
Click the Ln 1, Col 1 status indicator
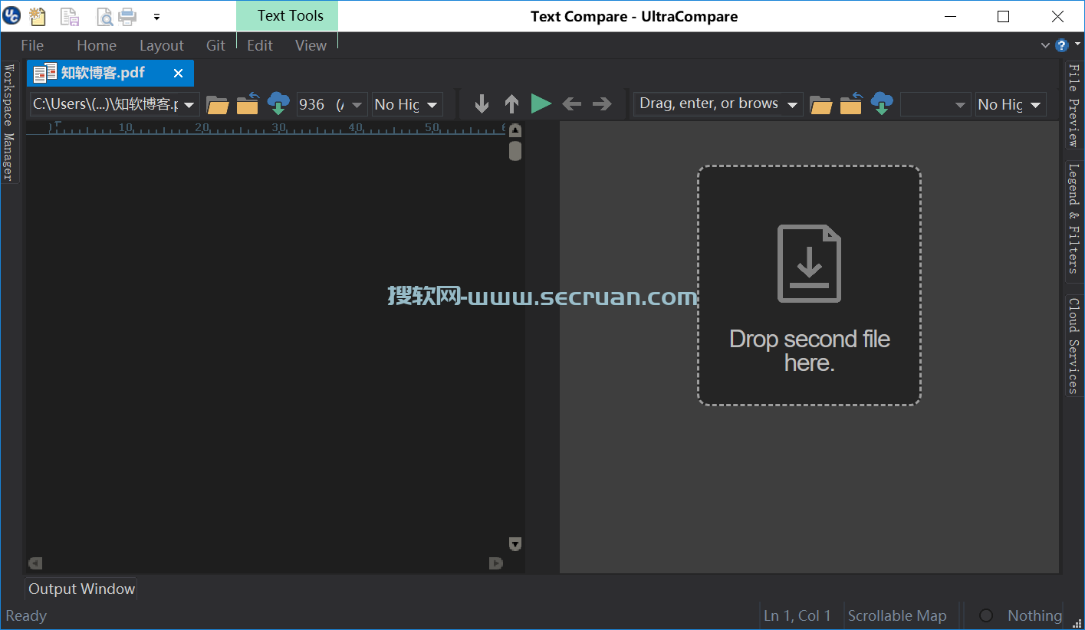tap(797, 615)
